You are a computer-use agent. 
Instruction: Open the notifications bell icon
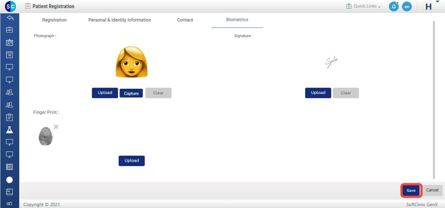tap(393, 7)
